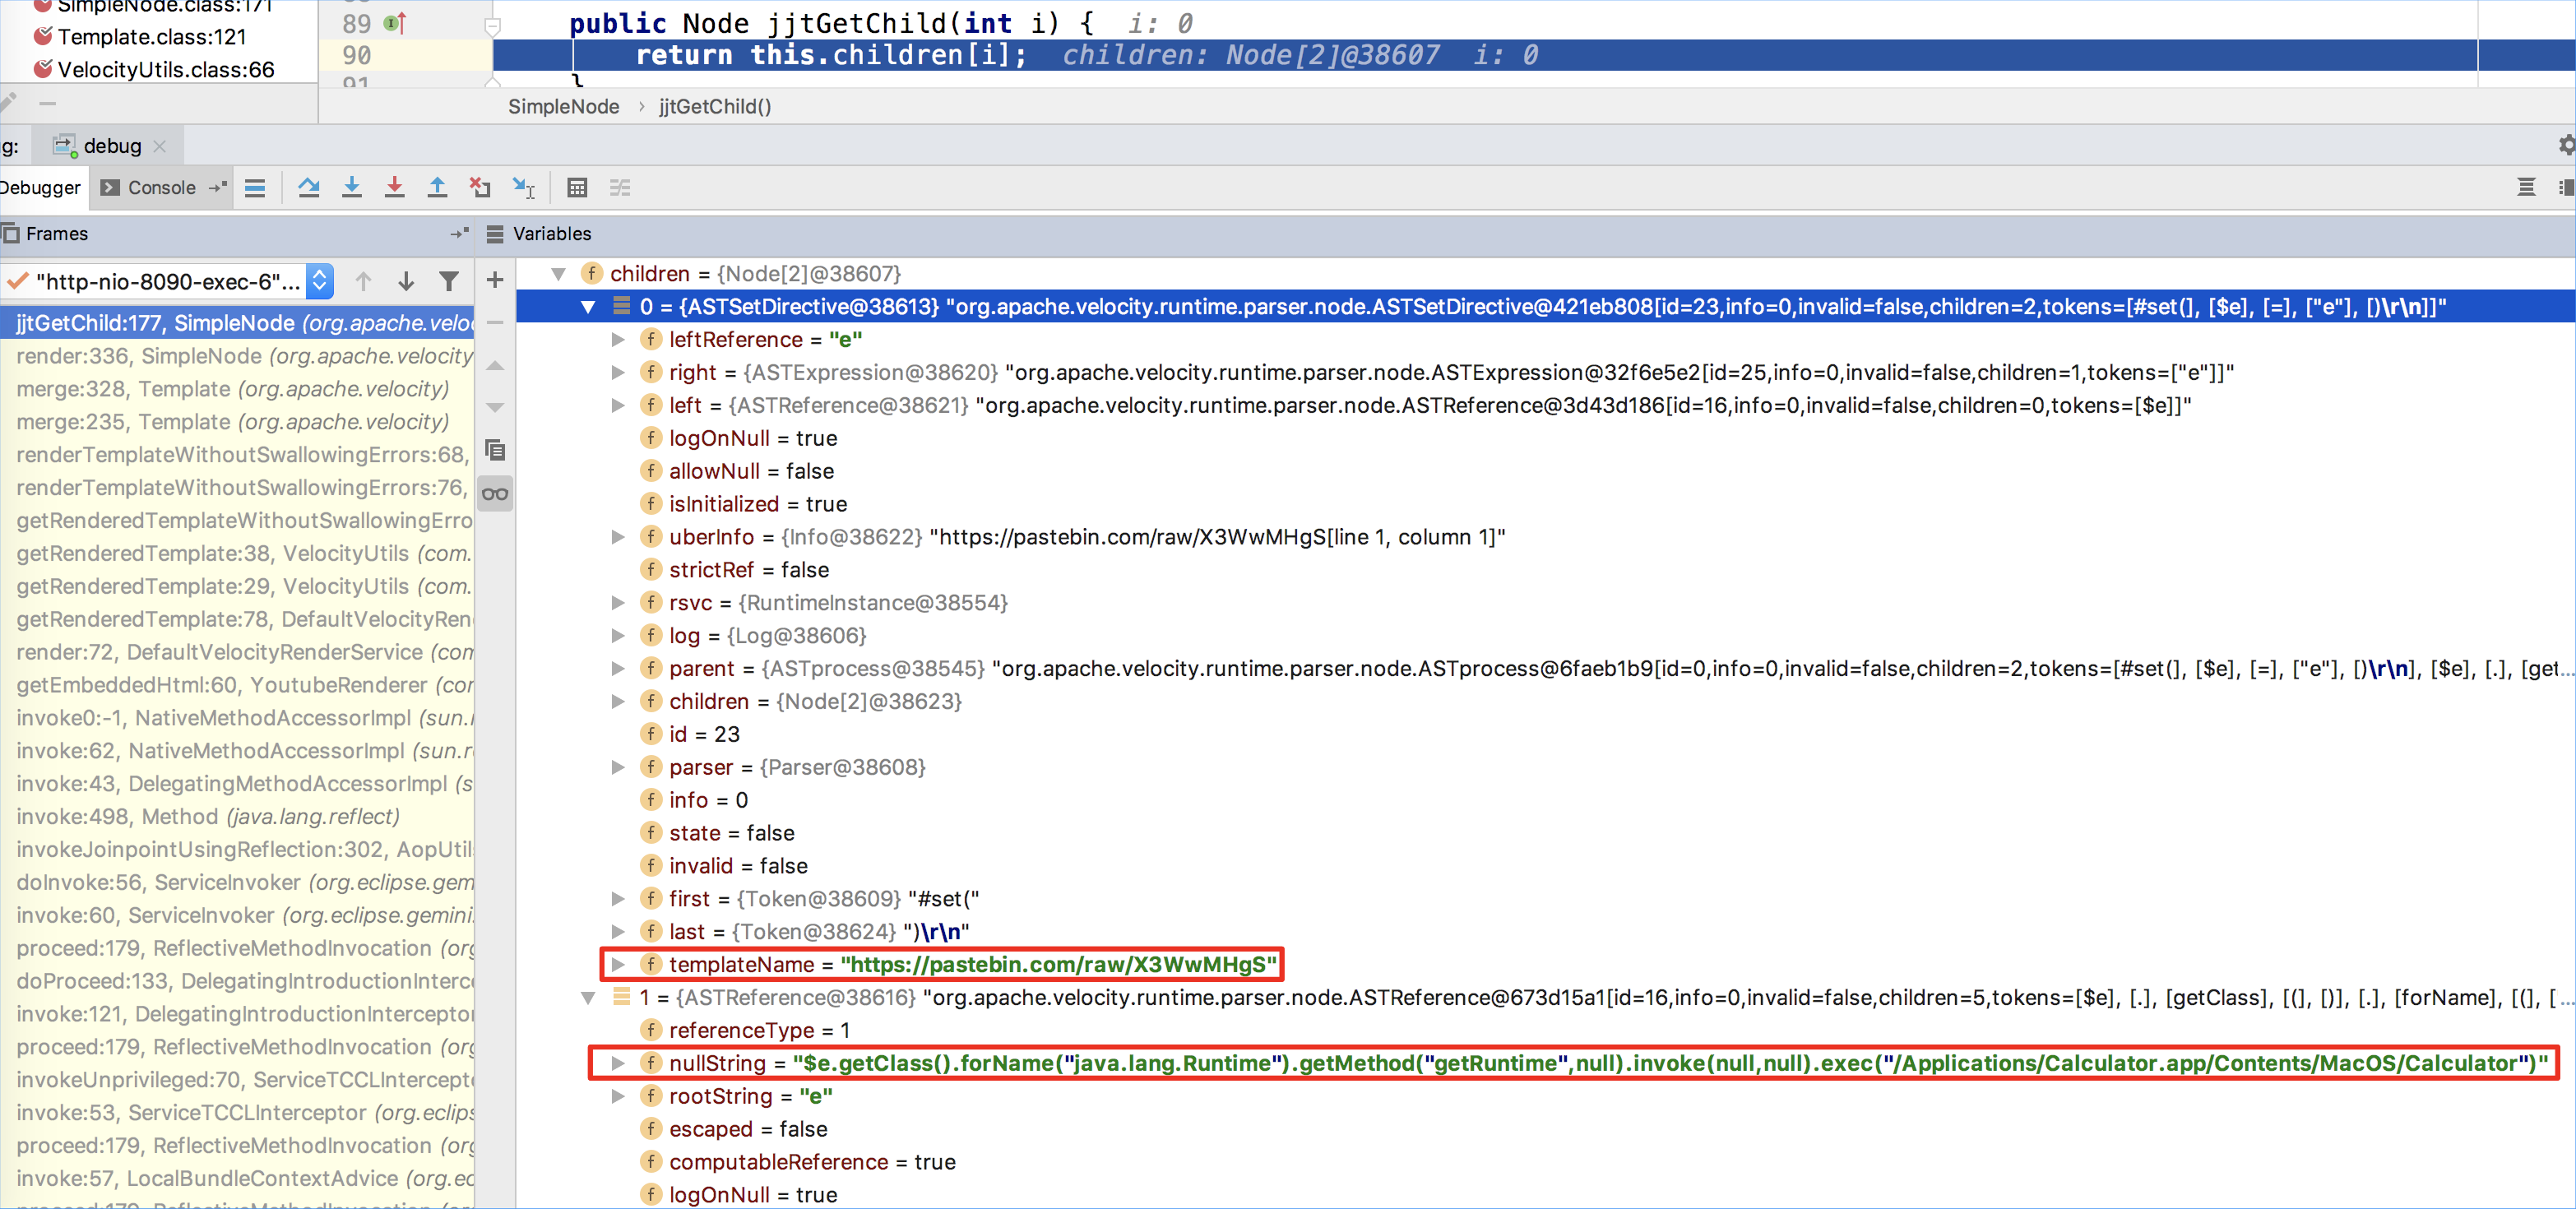
Task: Open the Evaluate Expression calculator icon
Action: pyautogui.click(x=577, y=187)
